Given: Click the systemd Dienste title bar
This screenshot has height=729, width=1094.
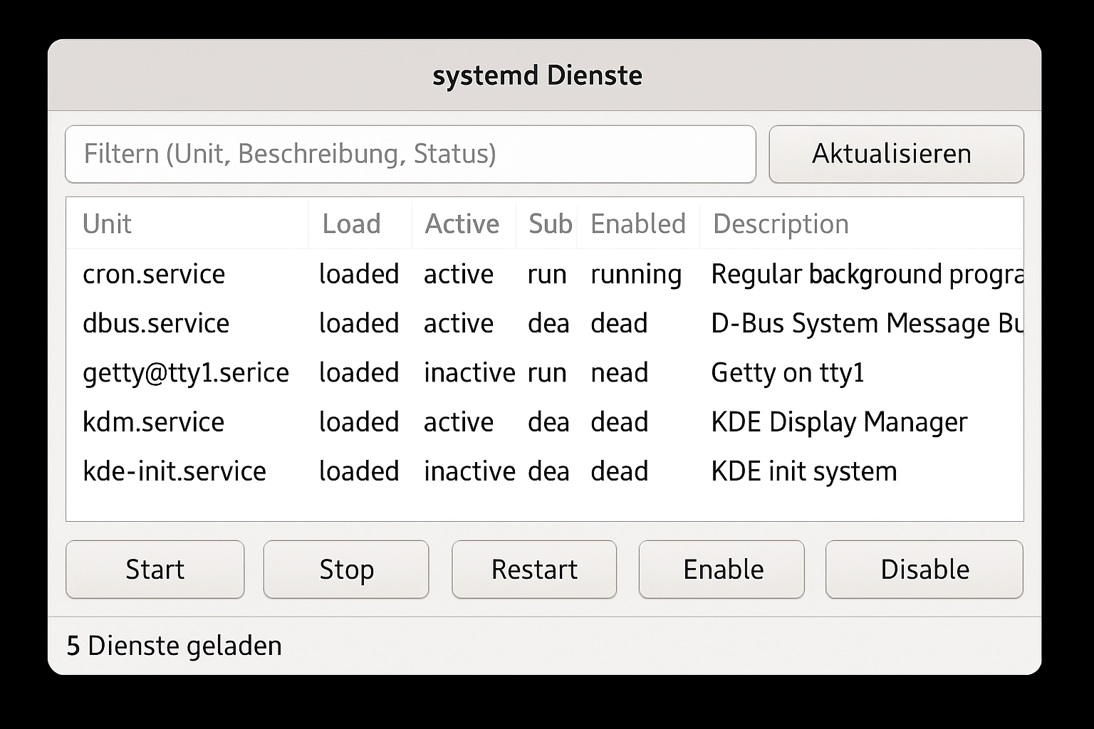Looking at the screenshot, I should pyautogui.click(x=538, y=75).
